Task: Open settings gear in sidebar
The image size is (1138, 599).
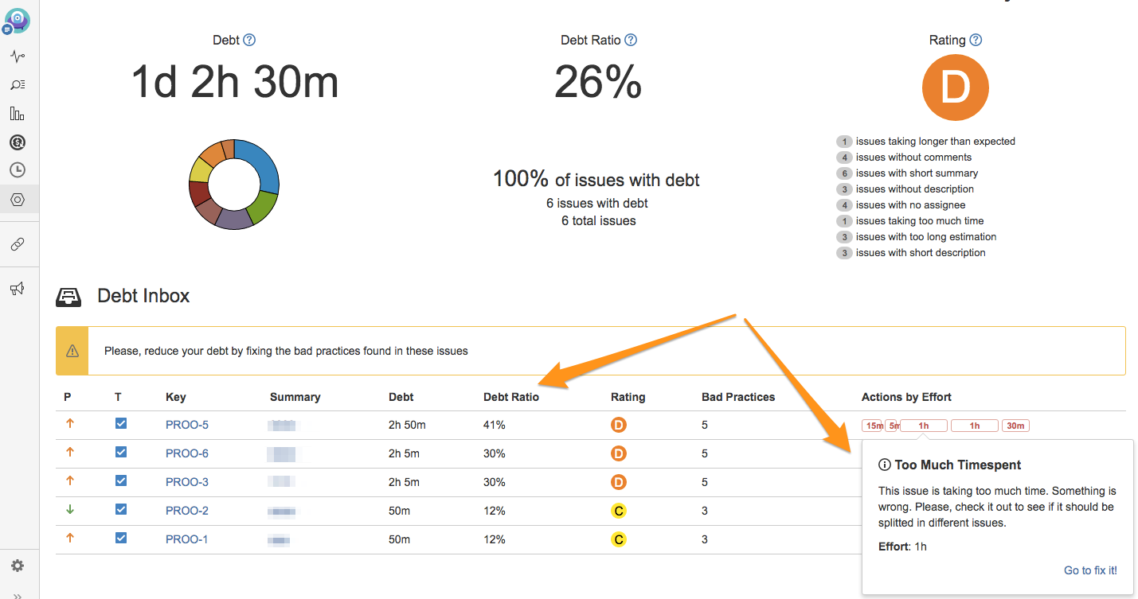Action: click(18, 566)
